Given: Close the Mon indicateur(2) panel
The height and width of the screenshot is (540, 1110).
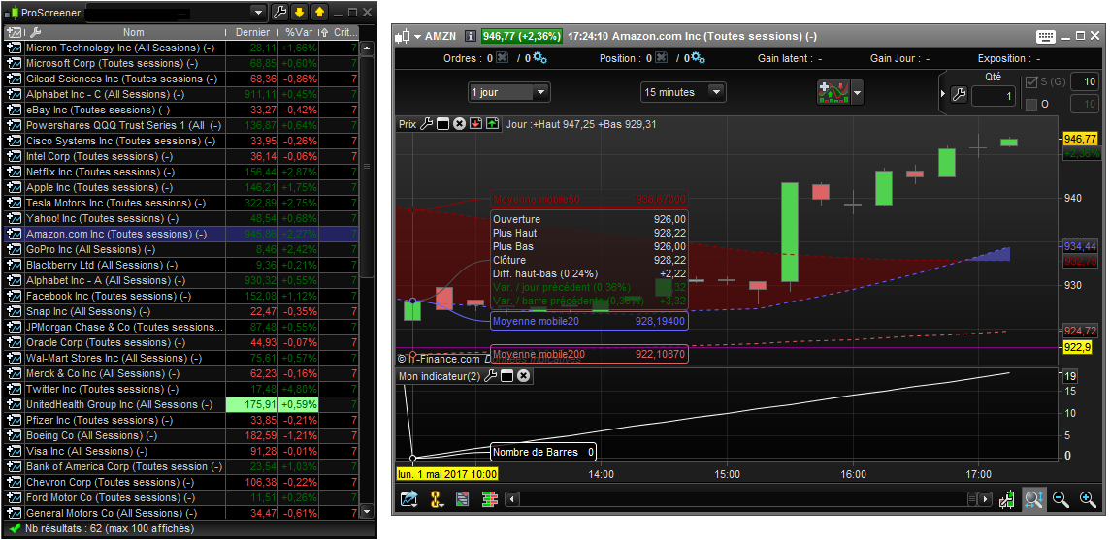Looking at the screenshot, I should coord(523,376).
